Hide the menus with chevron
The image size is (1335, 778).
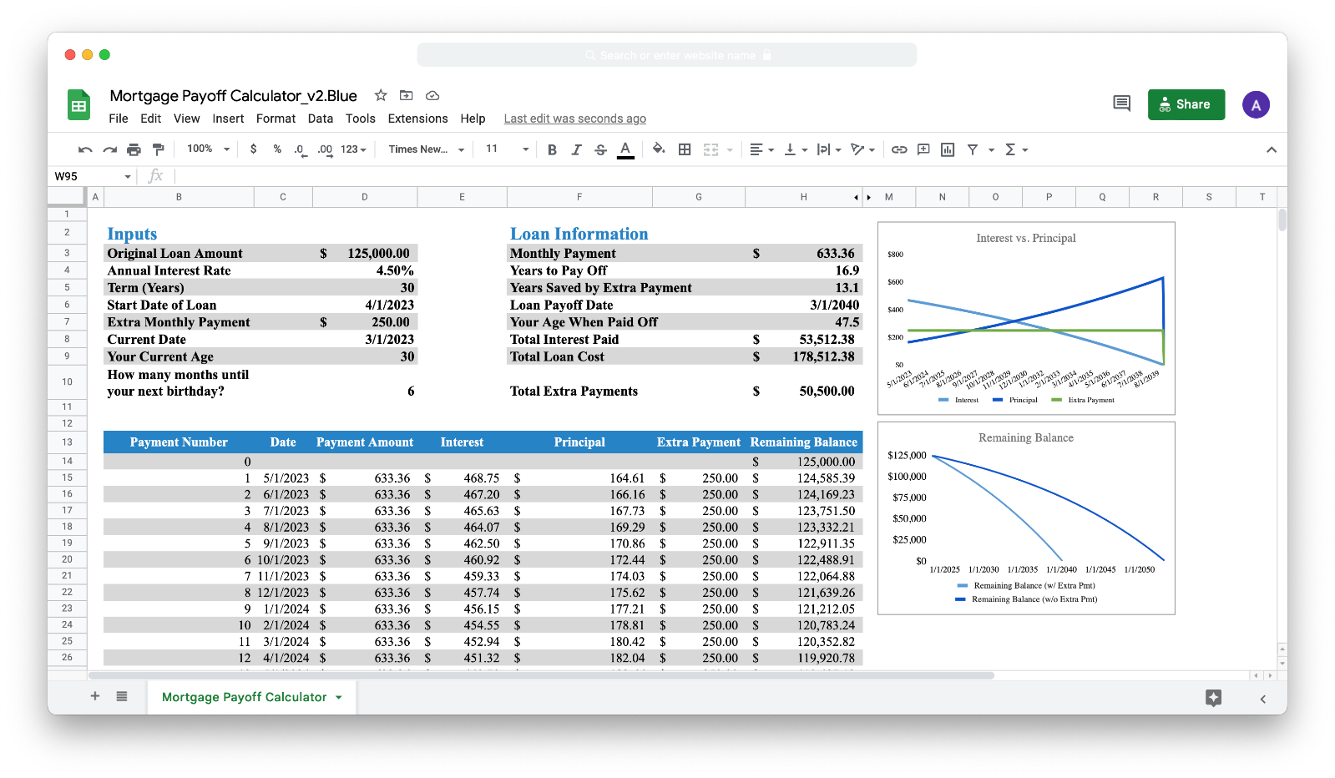[1271, 149]
